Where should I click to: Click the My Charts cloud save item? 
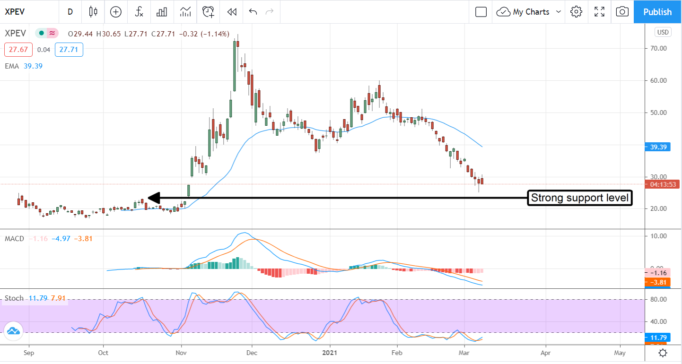[523, 12]
